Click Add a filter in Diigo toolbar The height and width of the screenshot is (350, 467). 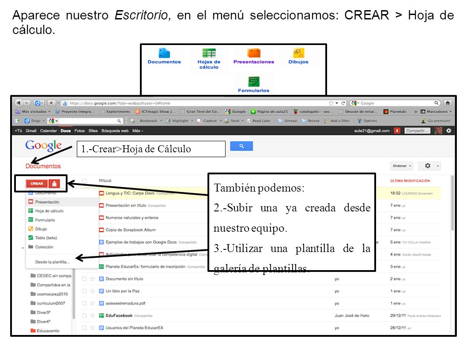(336, 120)
